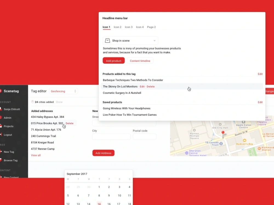This screenshot has height=205, width=274.
Task: Select the location pin near 24 cities added
Action: (x=33, y=102)
